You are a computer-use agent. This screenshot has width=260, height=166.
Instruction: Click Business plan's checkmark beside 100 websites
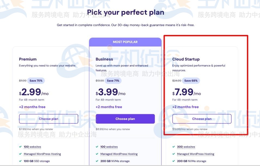97,147
